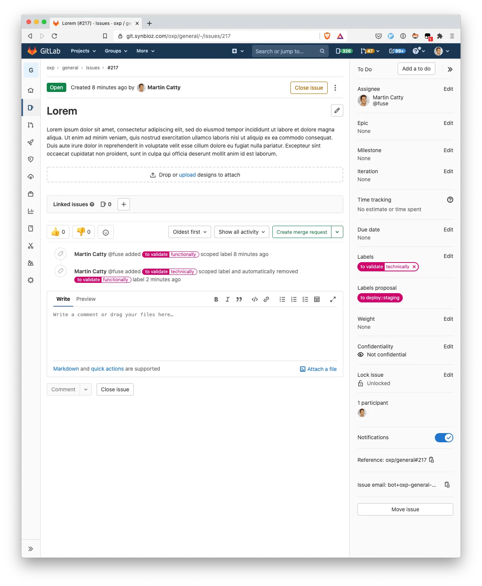Image resolution: width=482 pixels, height=586 pixels.
Task: Change sort order from Oldest first
Action: (190, 232)
